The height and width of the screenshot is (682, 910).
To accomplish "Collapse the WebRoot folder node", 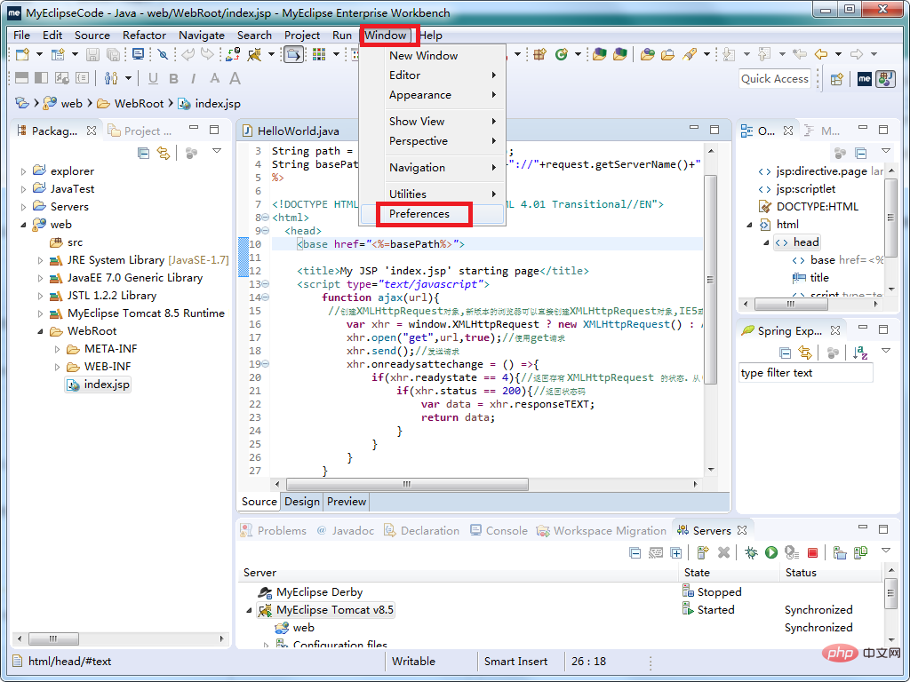I will [40, 331].
